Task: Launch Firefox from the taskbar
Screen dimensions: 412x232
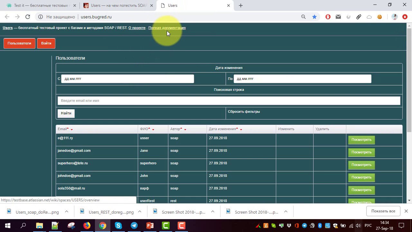Action: pyautogui.click(x=87, y=226)
